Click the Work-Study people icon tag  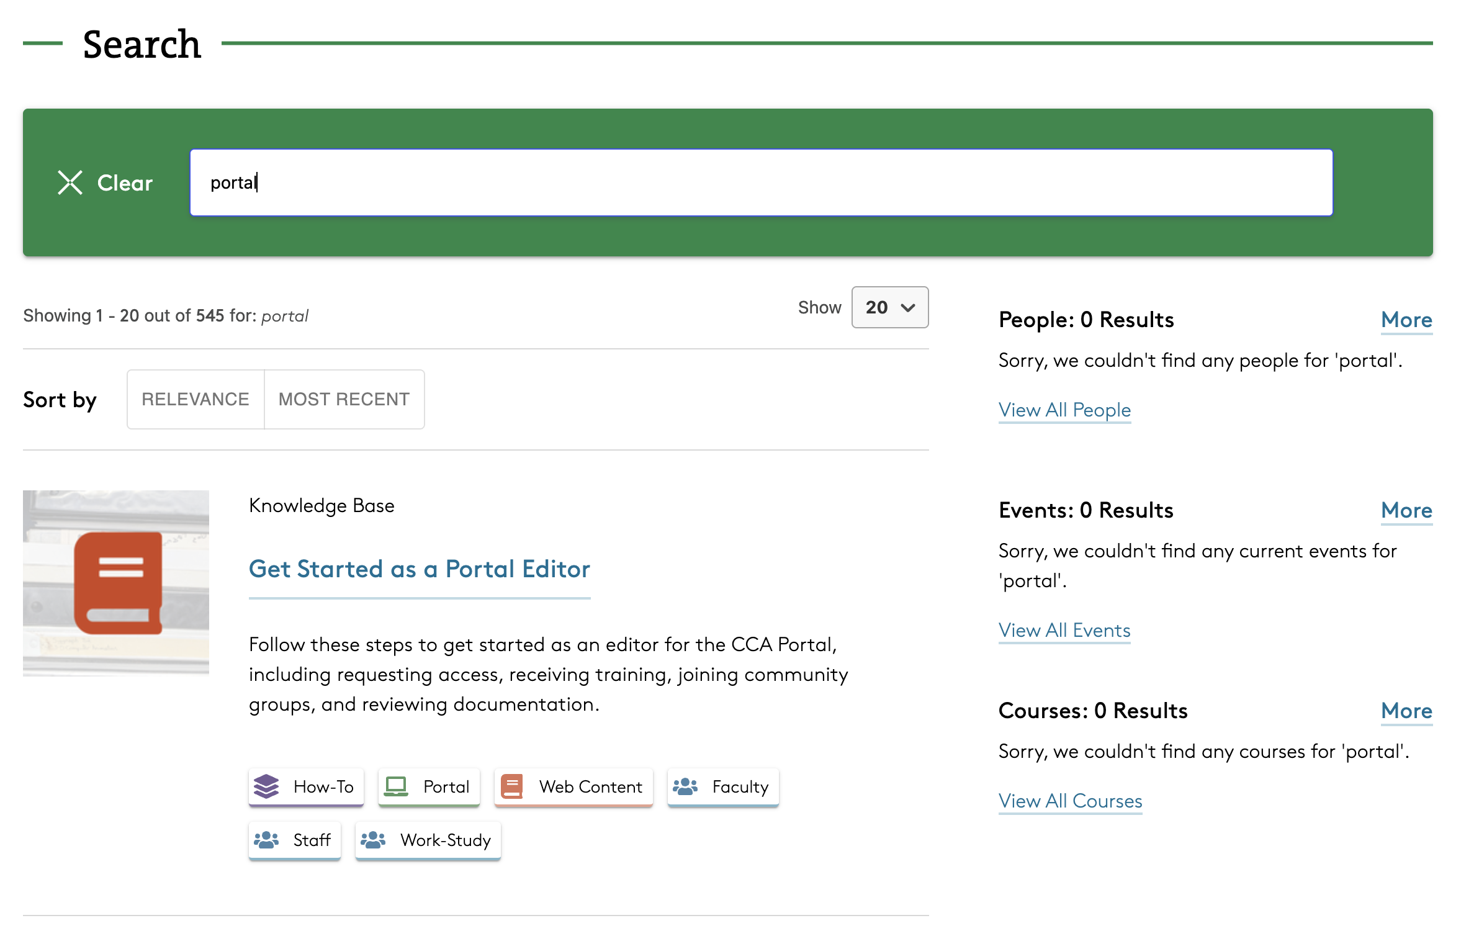pyautogui.click(x=428, y=840)
